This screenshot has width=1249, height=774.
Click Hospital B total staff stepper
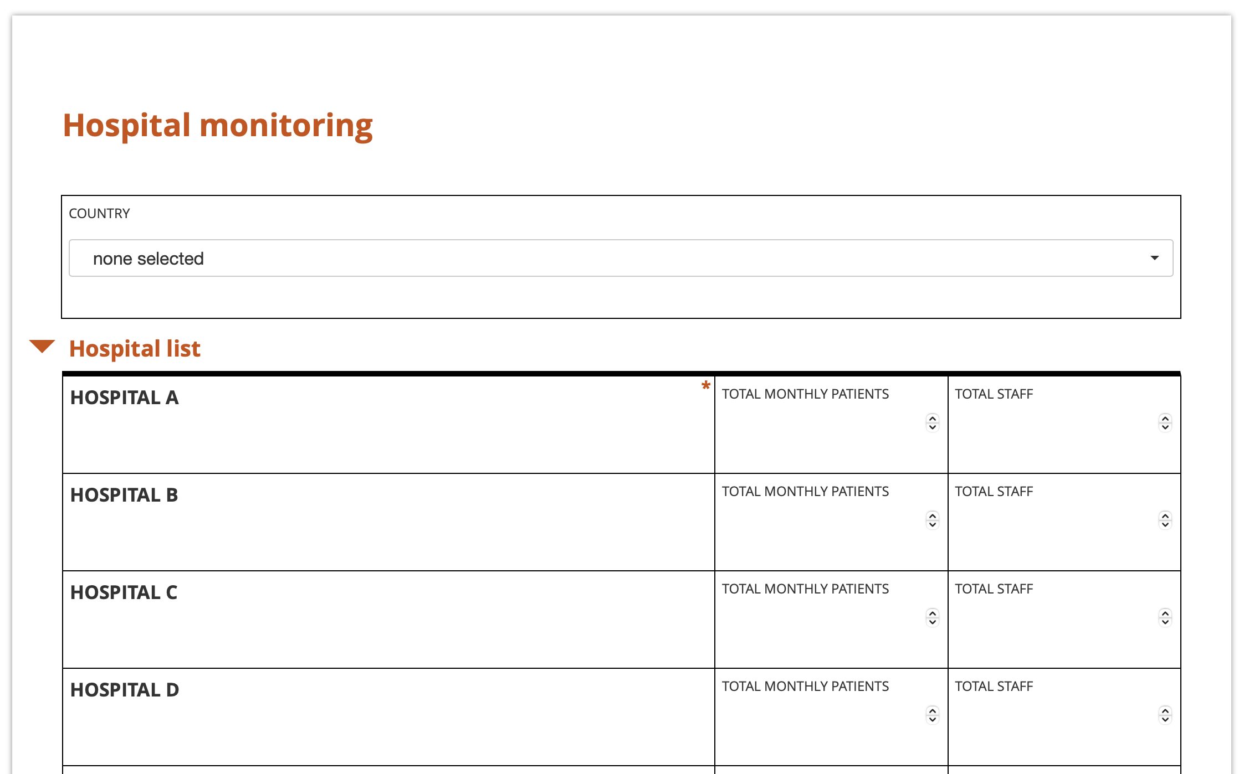tap(1165, 520)
